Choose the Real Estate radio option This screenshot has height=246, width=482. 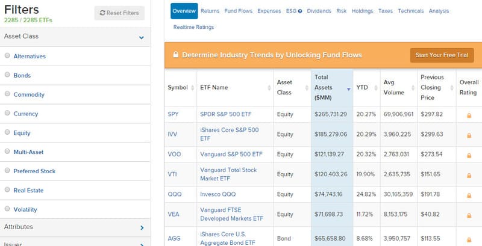click(7, 190)
